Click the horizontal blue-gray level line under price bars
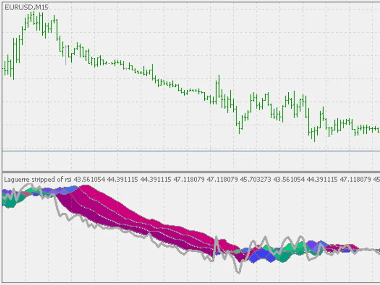Screen dimensions: 380x285 click(191, 151)
